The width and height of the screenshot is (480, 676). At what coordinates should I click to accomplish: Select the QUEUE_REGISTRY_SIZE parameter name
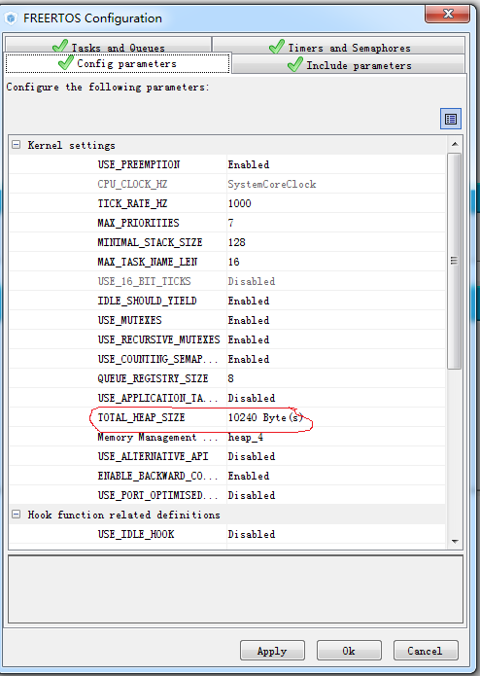pos(153,378)
